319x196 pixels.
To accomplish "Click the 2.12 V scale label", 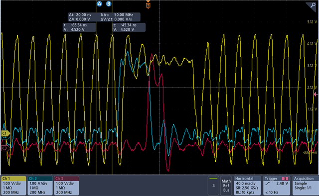I will [312, 88].
